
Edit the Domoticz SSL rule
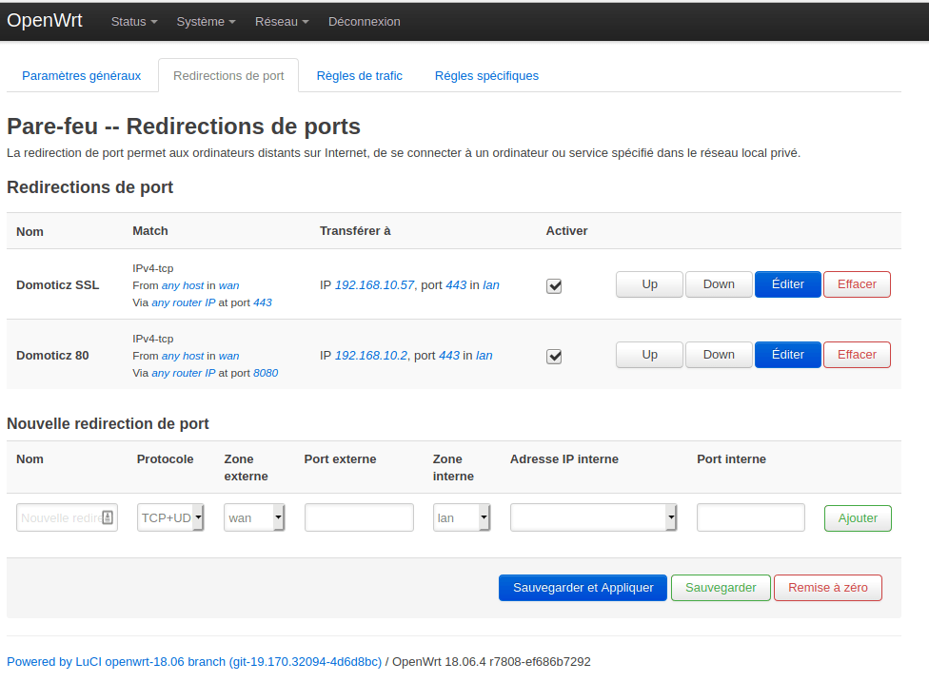(787, 284)
